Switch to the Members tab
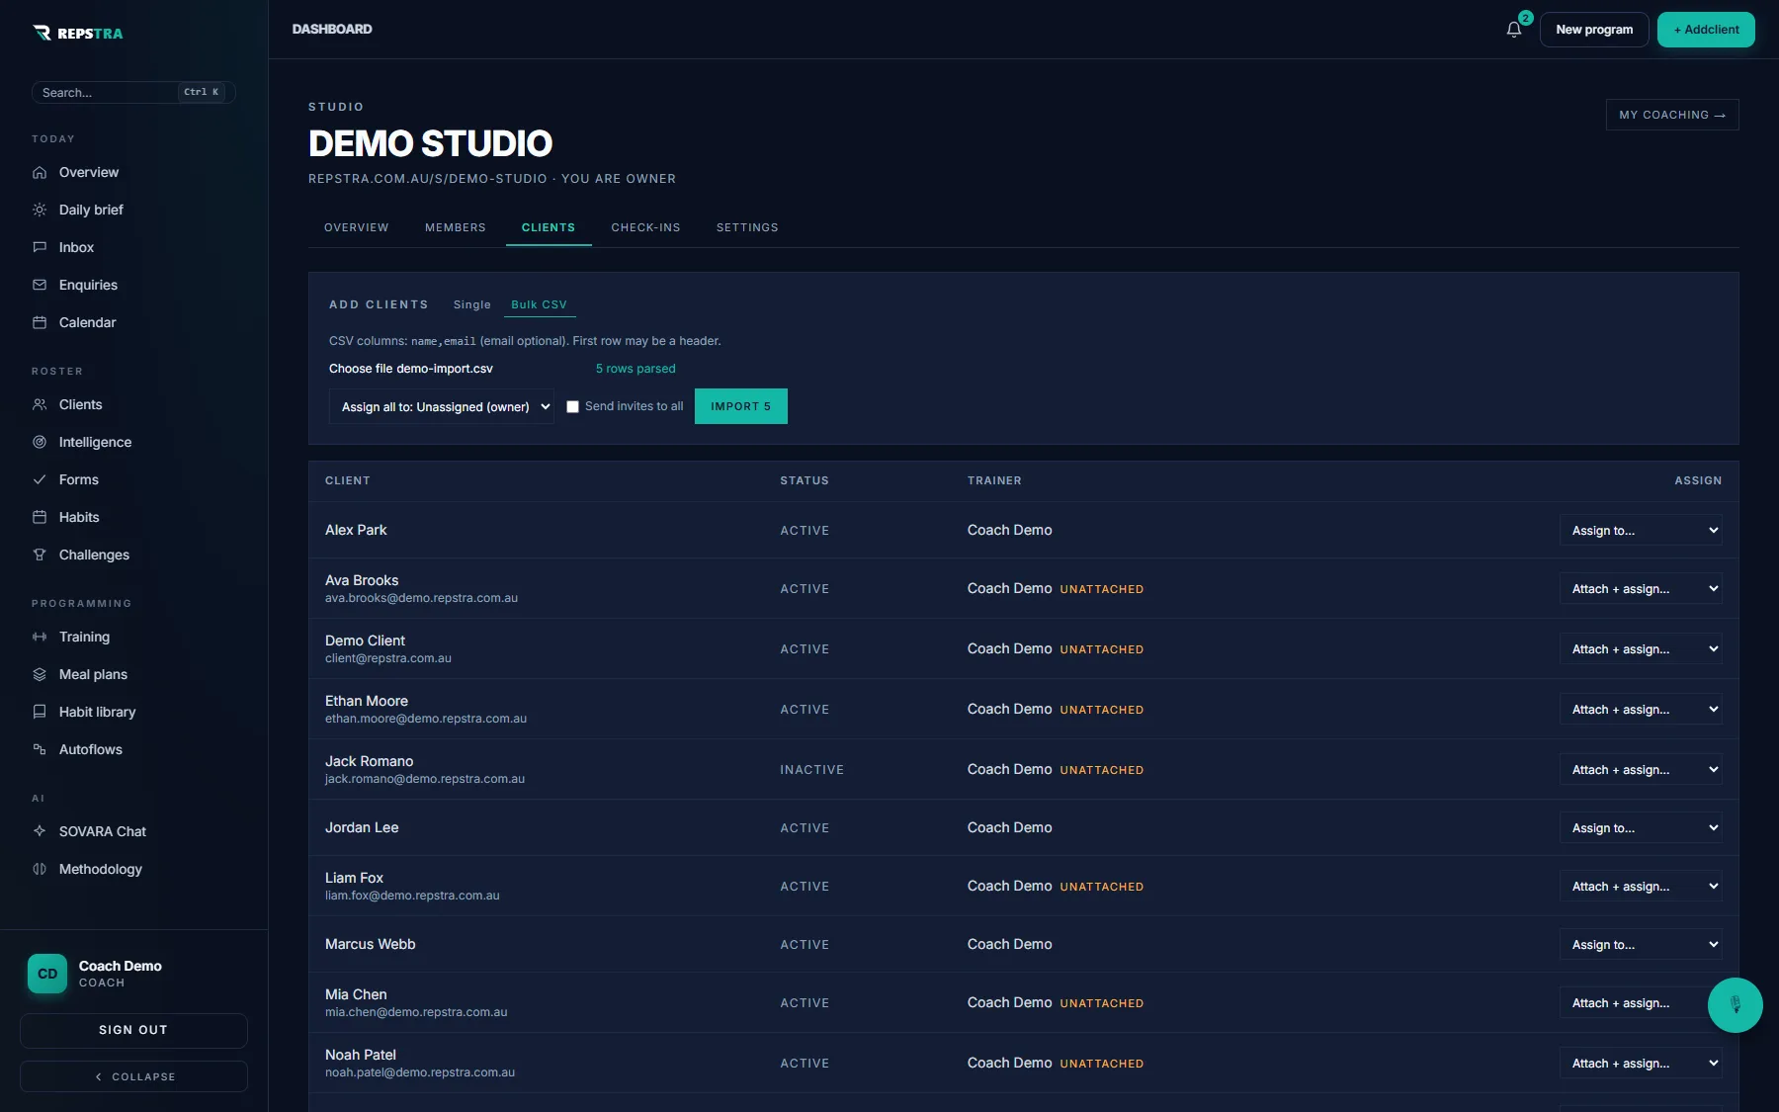Viewport: 1779px width, 1112px height. pyautogui.click(x=456, y=227)
